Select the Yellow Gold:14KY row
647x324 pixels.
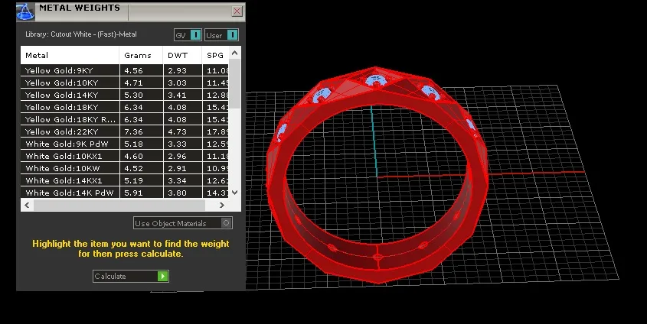pos(125,95)
